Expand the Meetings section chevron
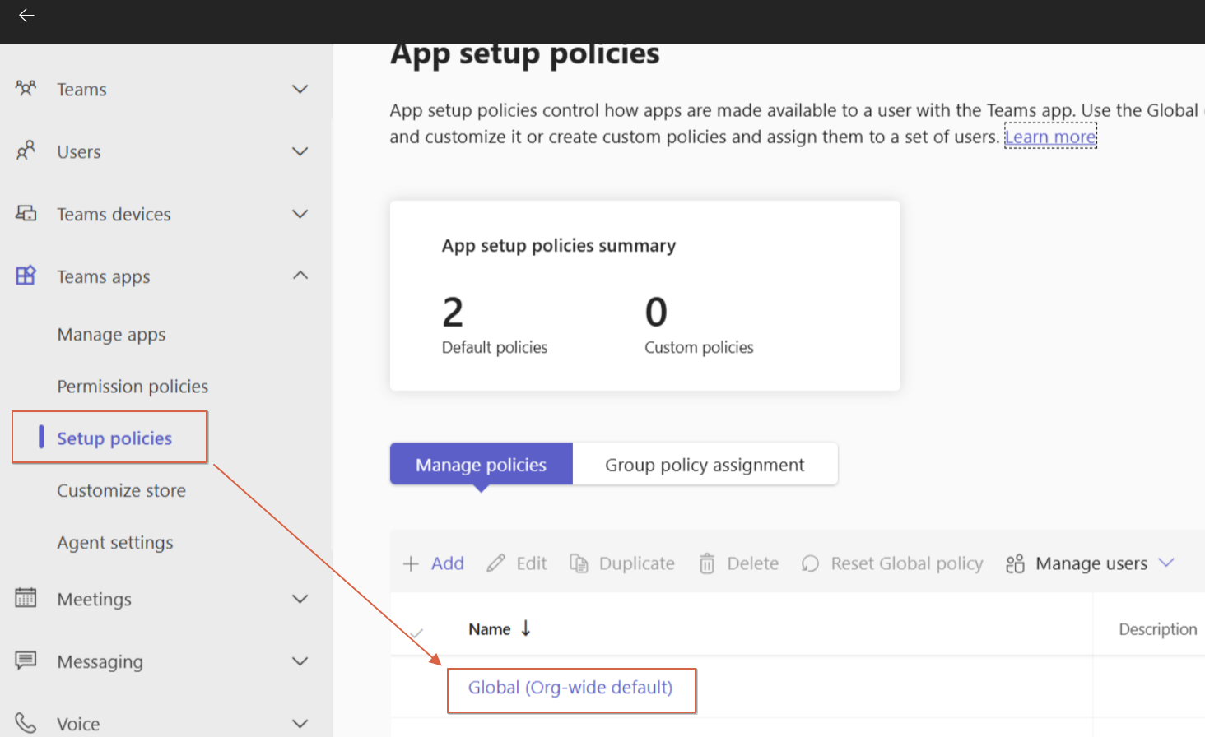 click(300, 599)
